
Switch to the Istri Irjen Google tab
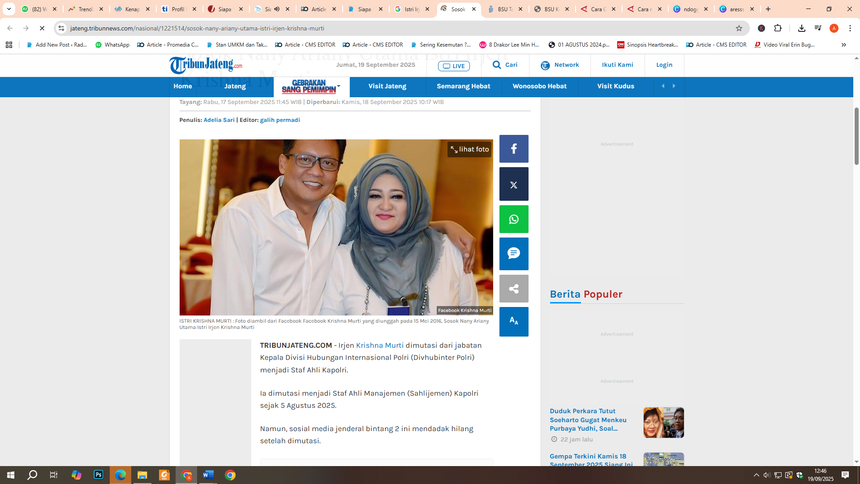pyautogui.click(x=412, y=9)
